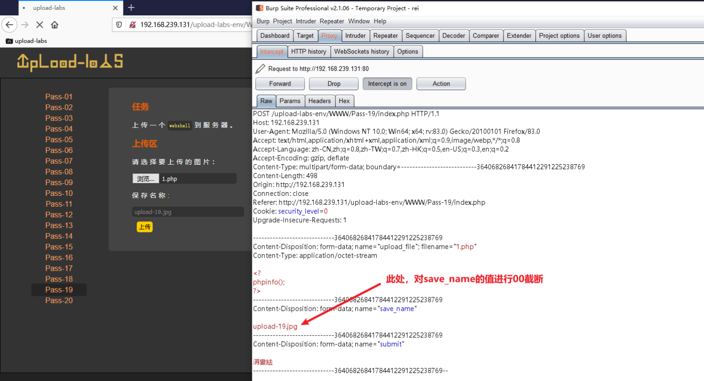The height and width of the screenshot is (381, 704).
Task: Open the Repeater menu in menu bar
Action: [332, 22]
